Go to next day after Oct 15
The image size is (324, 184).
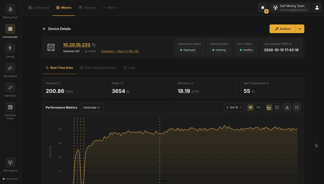coord(241,107)
